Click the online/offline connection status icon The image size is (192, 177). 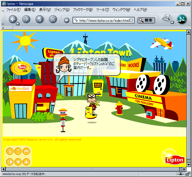(180, 174)
